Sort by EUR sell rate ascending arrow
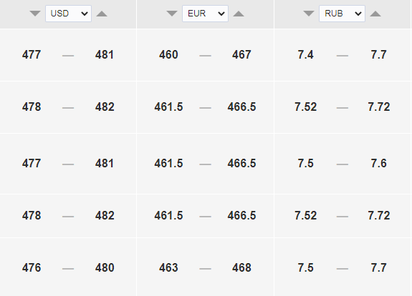This screenshot has width=412, height=296. pyautogui.click(x=239, y=14)
